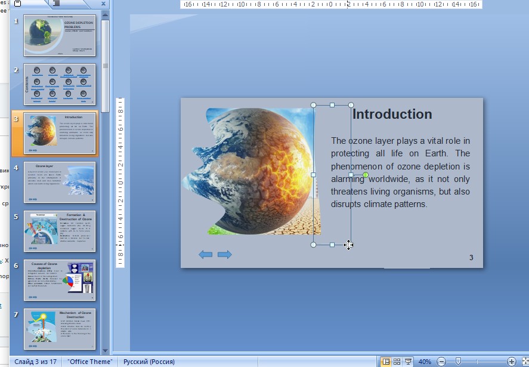529x367 pixels.
Task: Click the top-left corner sizing handle
Action: point(313,105)
